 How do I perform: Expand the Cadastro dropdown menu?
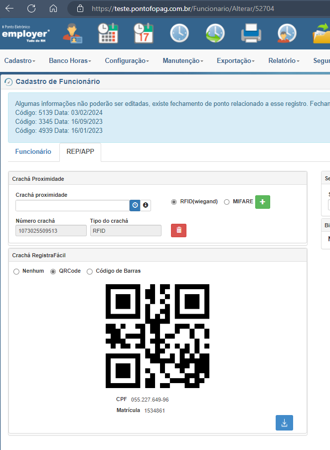pyautogui.click(x=20, y=60)
